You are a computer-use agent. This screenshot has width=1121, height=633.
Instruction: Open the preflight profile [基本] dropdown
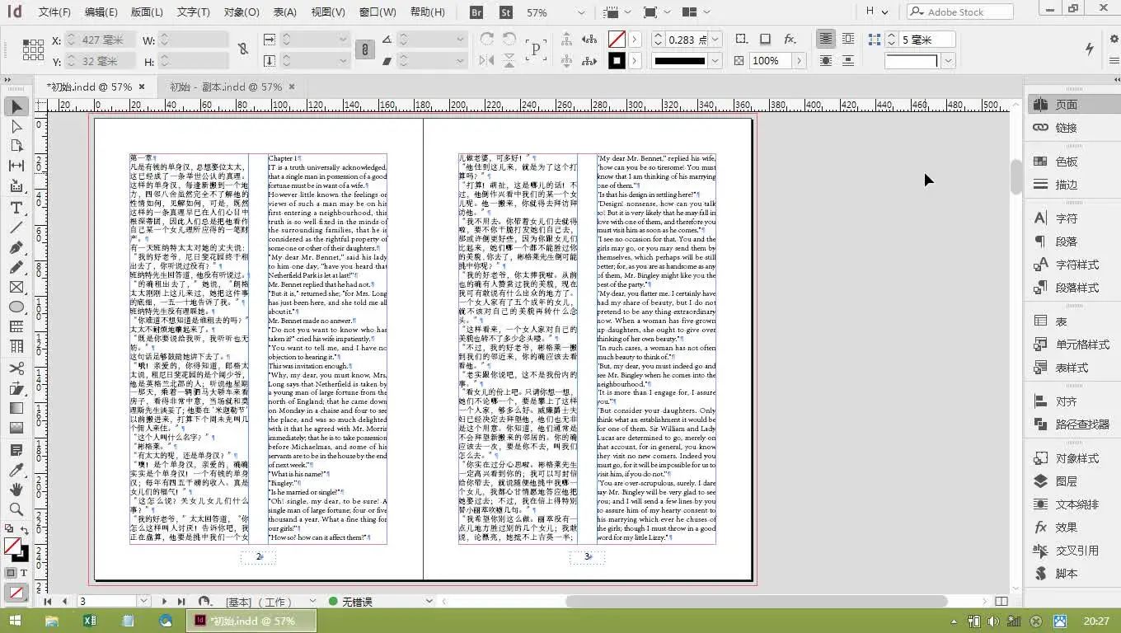[312, 602]
